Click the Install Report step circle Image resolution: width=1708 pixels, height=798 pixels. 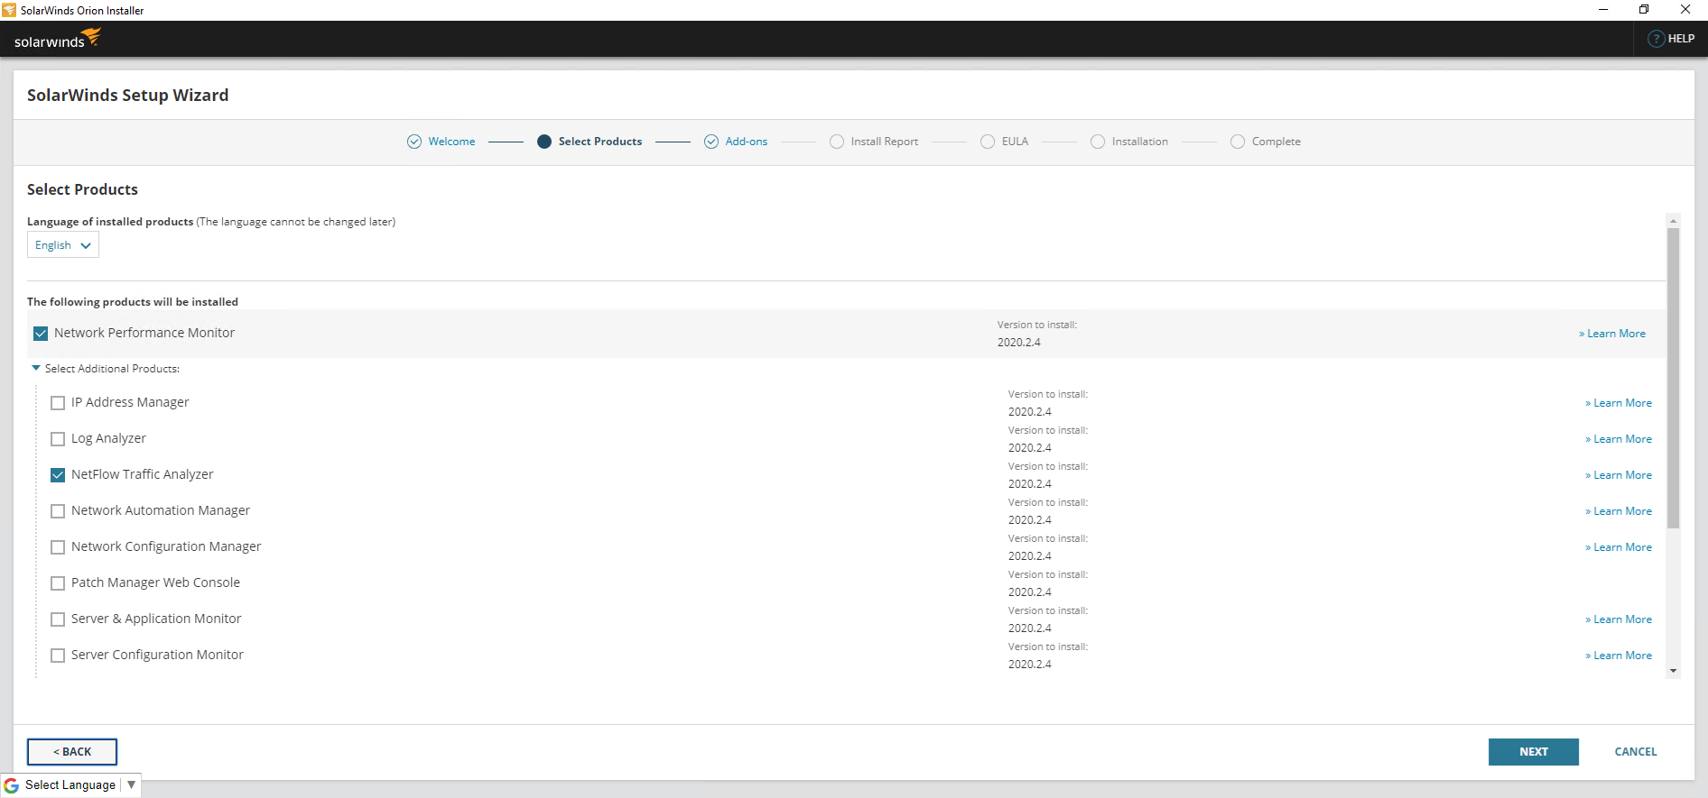(x=837, y=142)
